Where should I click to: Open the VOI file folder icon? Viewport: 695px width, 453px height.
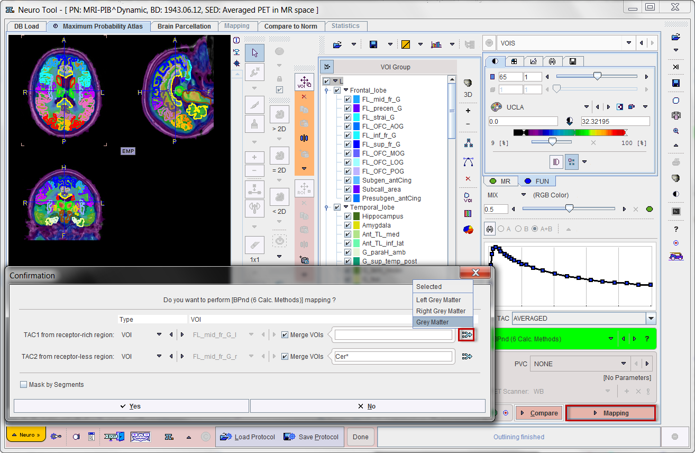pyautogui.click(x=337, y=44)
